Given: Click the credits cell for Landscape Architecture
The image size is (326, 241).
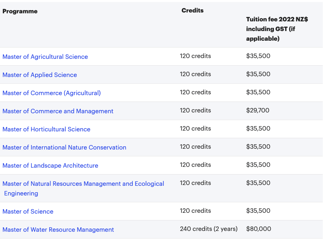Looking at the screenshot, I should coord(195,165).
